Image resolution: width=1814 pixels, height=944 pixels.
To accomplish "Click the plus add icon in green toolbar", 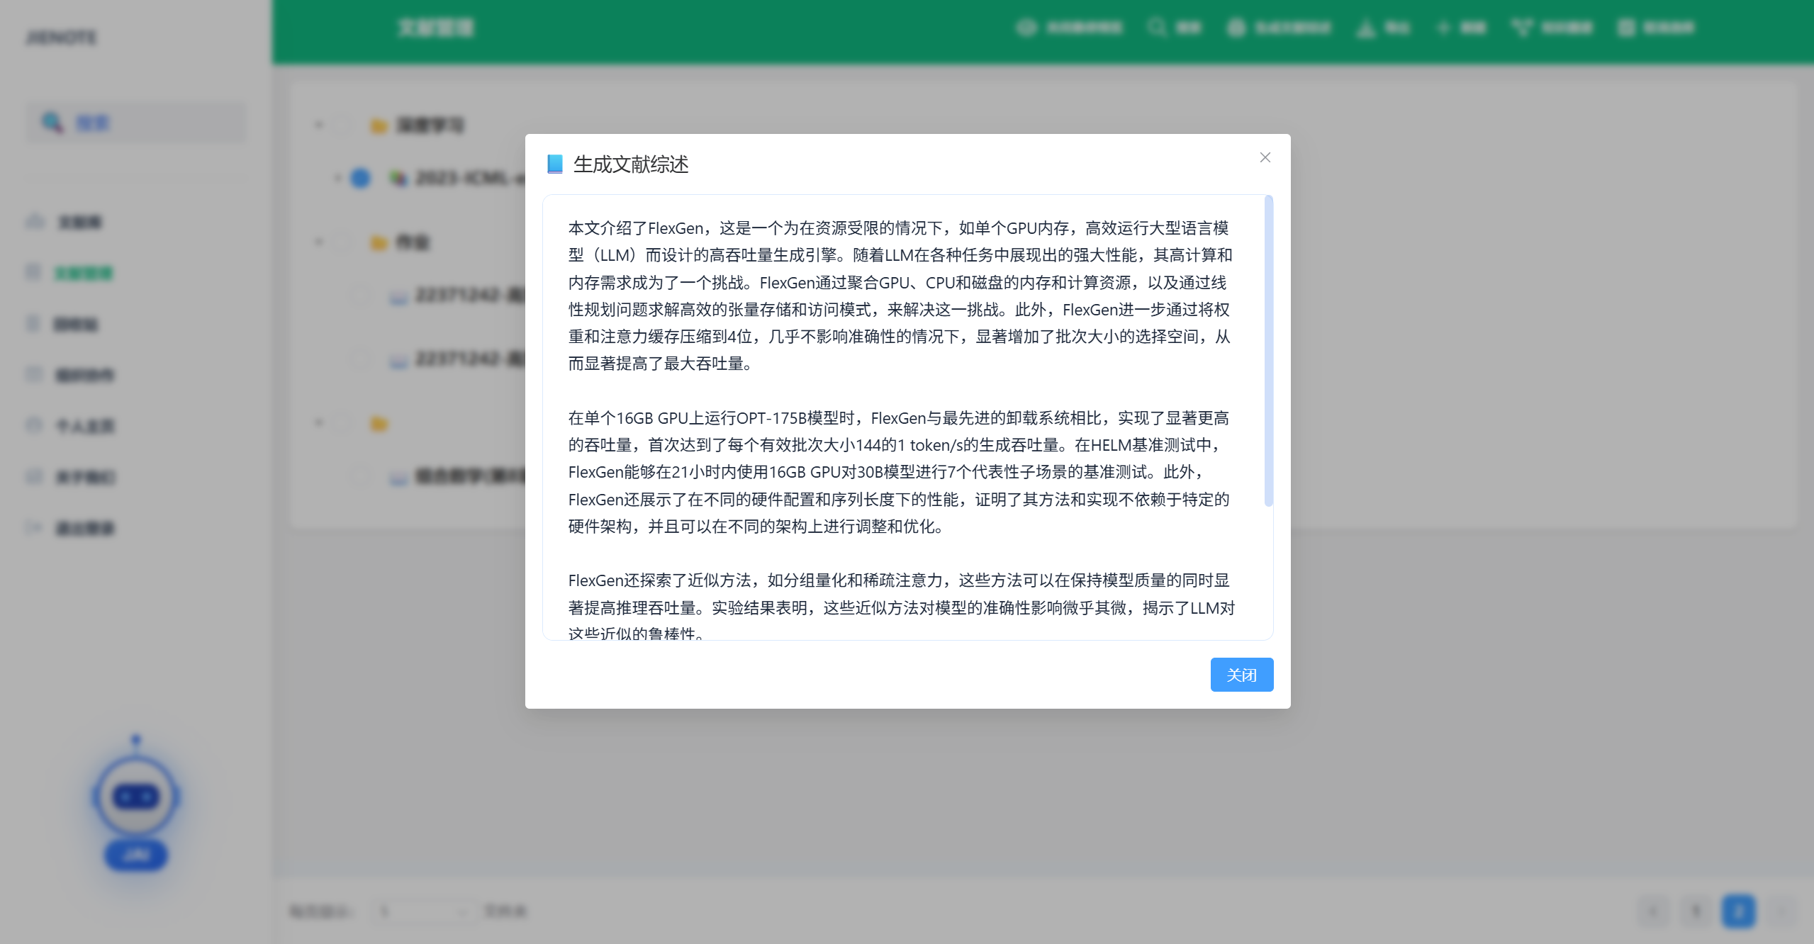I will [x=1443, y=28].
